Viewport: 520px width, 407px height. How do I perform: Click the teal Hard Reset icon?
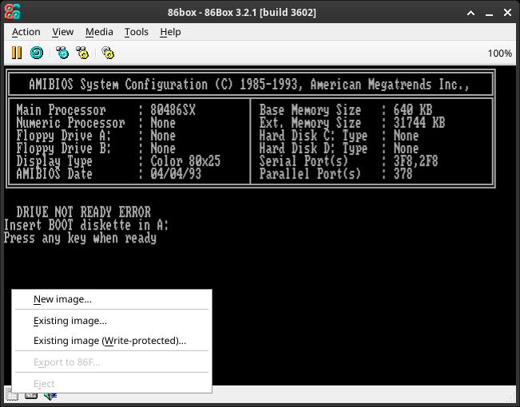click(x=37, y=53)
